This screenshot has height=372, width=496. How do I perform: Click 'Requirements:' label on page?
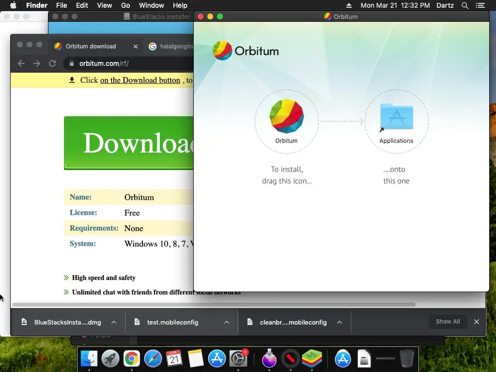click(x=94, y=228)
